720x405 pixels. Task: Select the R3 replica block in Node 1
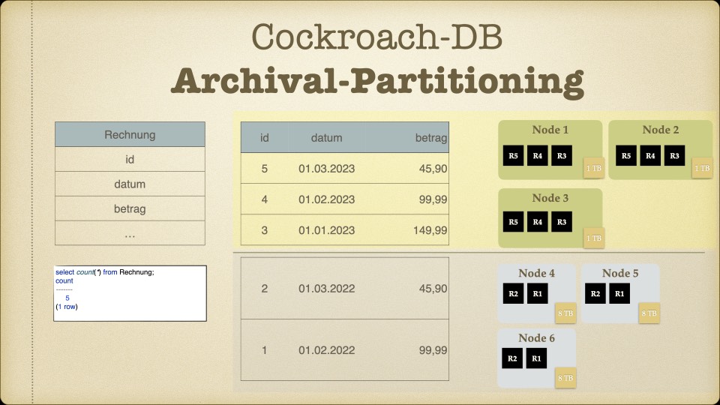[x=562, y=156]
